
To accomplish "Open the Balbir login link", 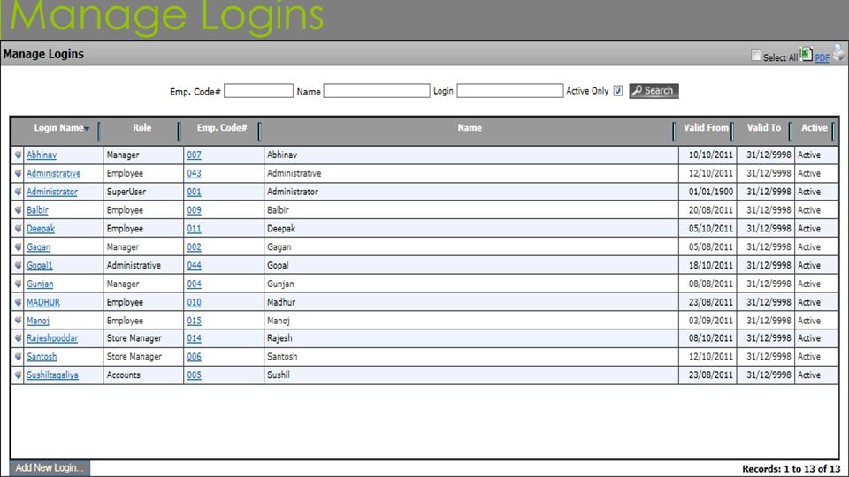I will (x=37, y=210).
